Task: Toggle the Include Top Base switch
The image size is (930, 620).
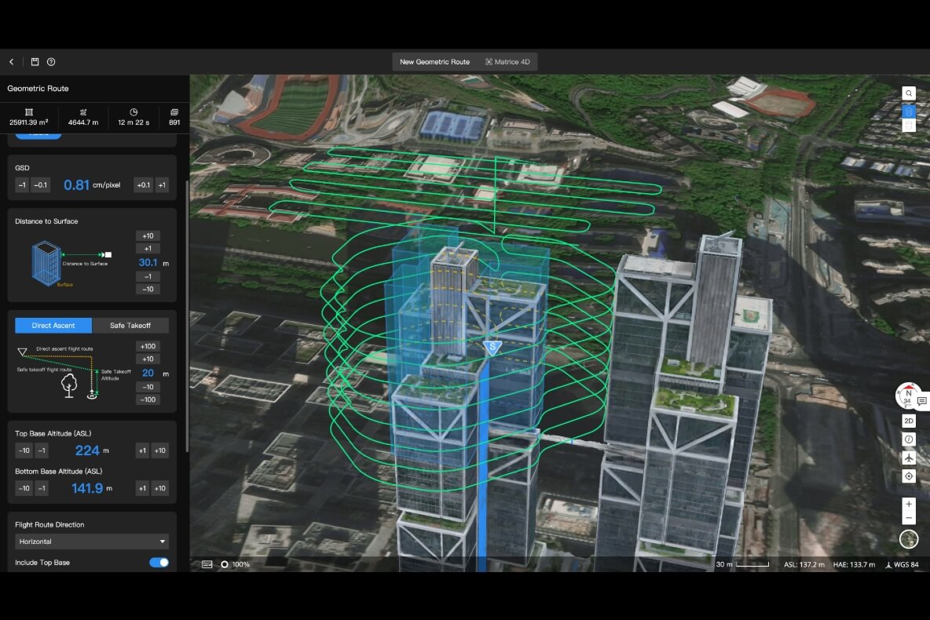Action: [x=159, y=563]
